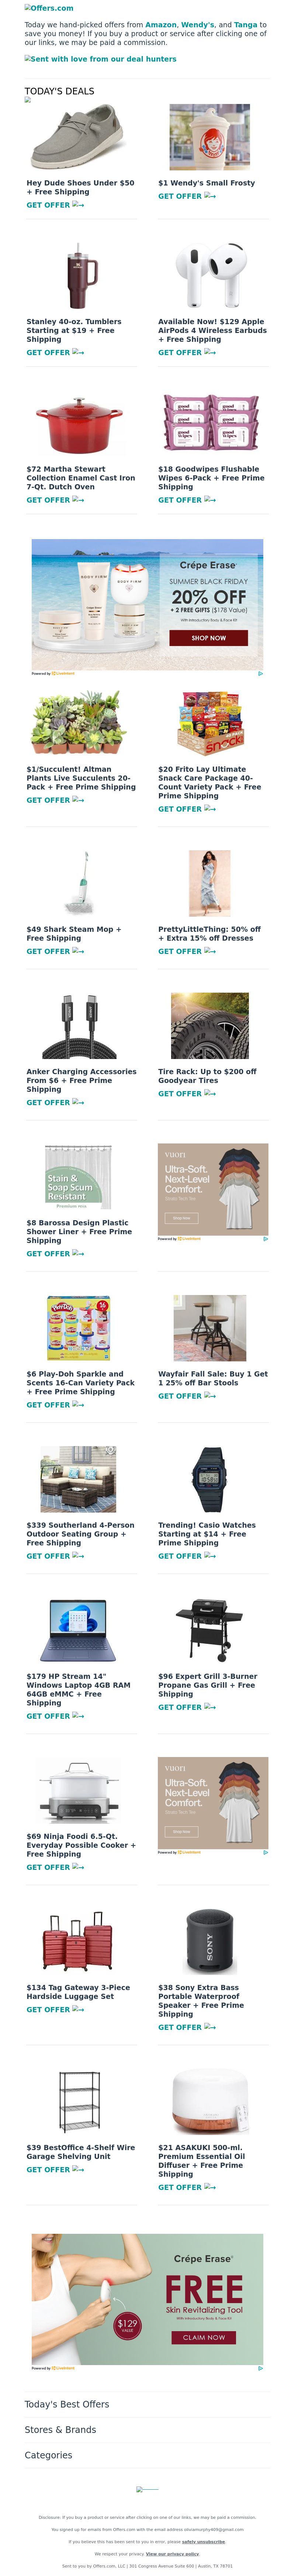Open the Today's Best Offers section
The height and width of the screenshot is (2576, 295).
pyautogui.click(x=67, y=2404)
